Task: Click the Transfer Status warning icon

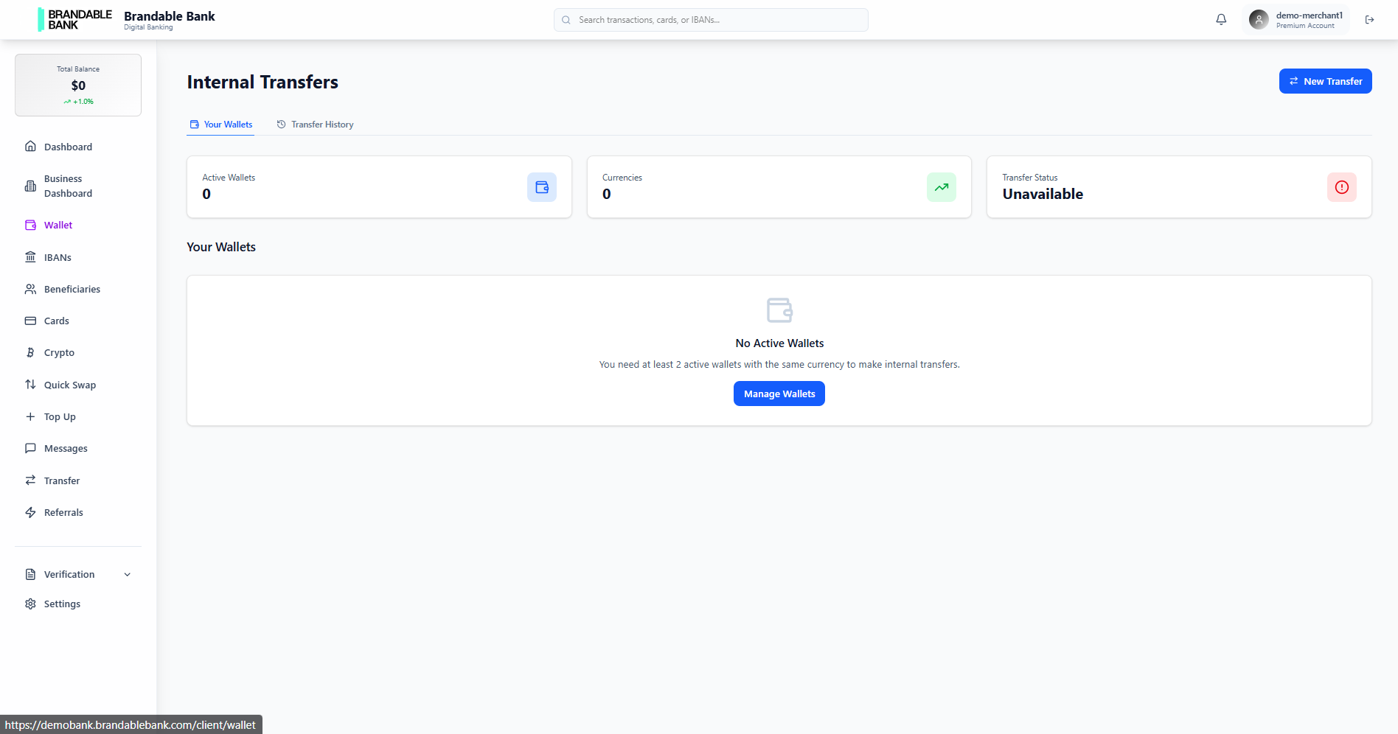Action: pyautogui.click(x=1341, y=187)
